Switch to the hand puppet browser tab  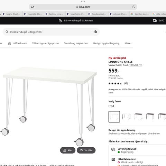(98, 14)
